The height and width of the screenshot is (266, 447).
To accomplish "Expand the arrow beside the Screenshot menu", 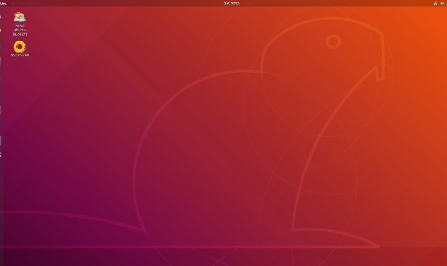I will pos(39,3).
